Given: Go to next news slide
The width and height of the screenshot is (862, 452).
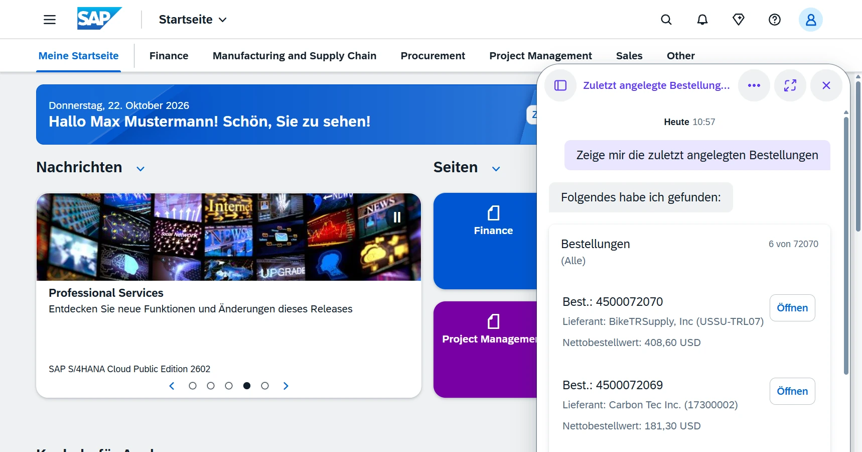Looking at the screenshot, I should (286, 386).
